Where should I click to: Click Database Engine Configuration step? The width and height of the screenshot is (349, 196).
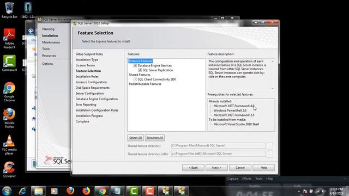(x=97, y=99)
